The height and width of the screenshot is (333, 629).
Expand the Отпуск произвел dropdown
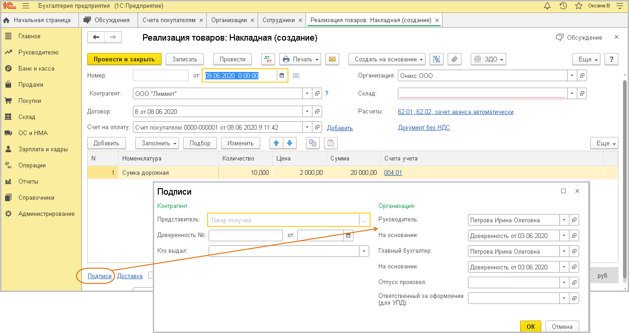coord(564,282)
